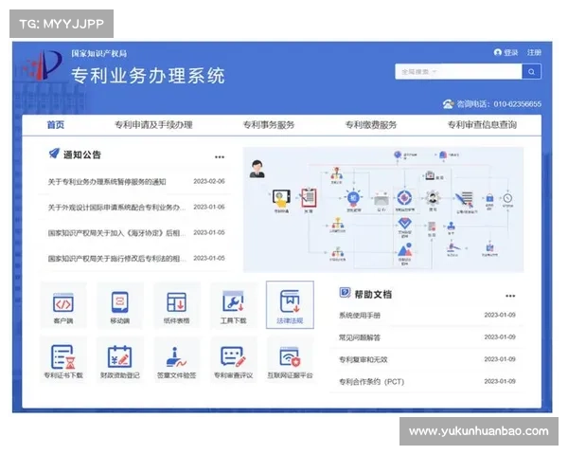Open the 专利审查评议 review comment icon
Viewport: 568px width, 455px height.
tap(233, 360)
